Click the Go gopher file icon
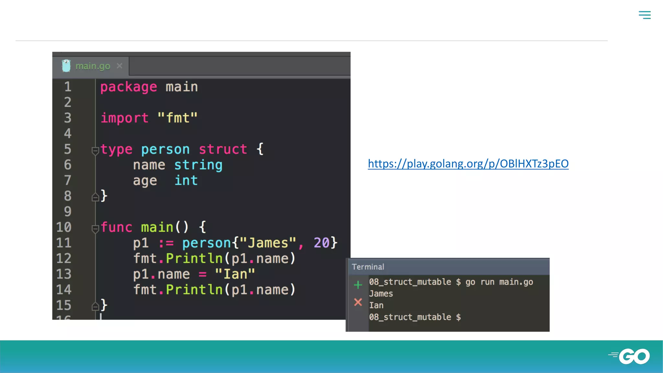 66,66
